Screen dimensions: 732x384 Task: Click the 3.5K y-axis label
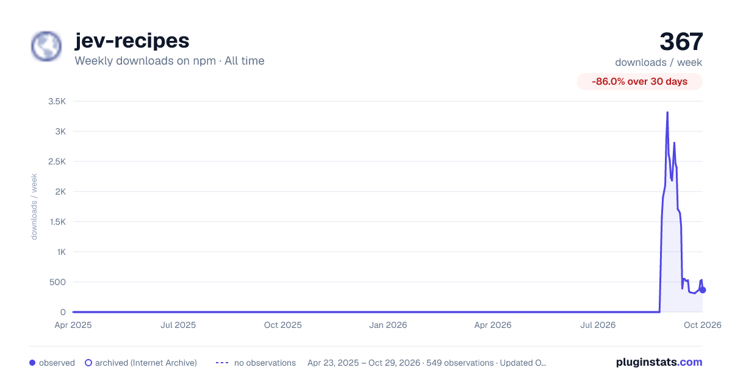click(57, 101)
